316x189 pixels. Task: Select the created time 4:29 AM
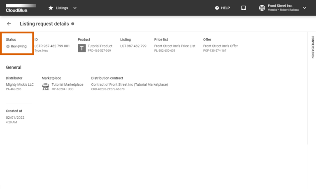(x=12, y=122)
